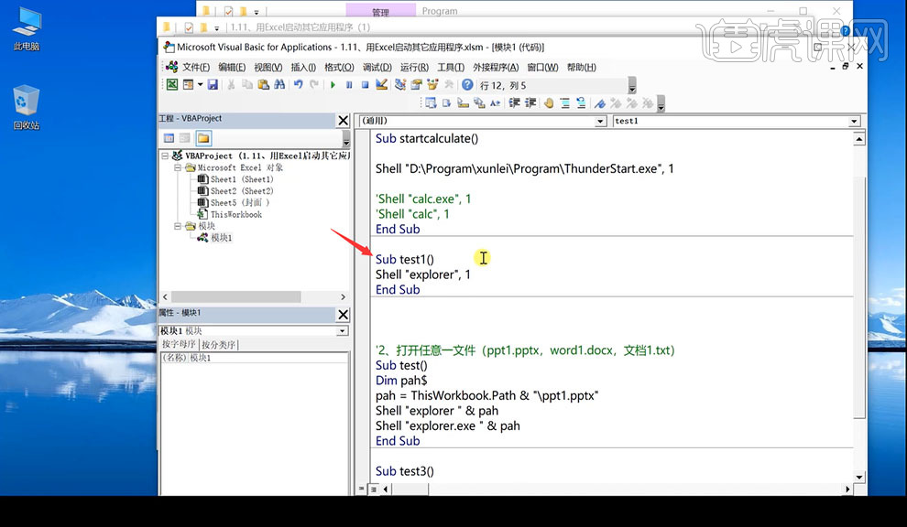Image resolution: width=907 pixels, height=527 pixels.
Task: Select ThisWorkbook in the project tree
Action: tap(236, 214)
